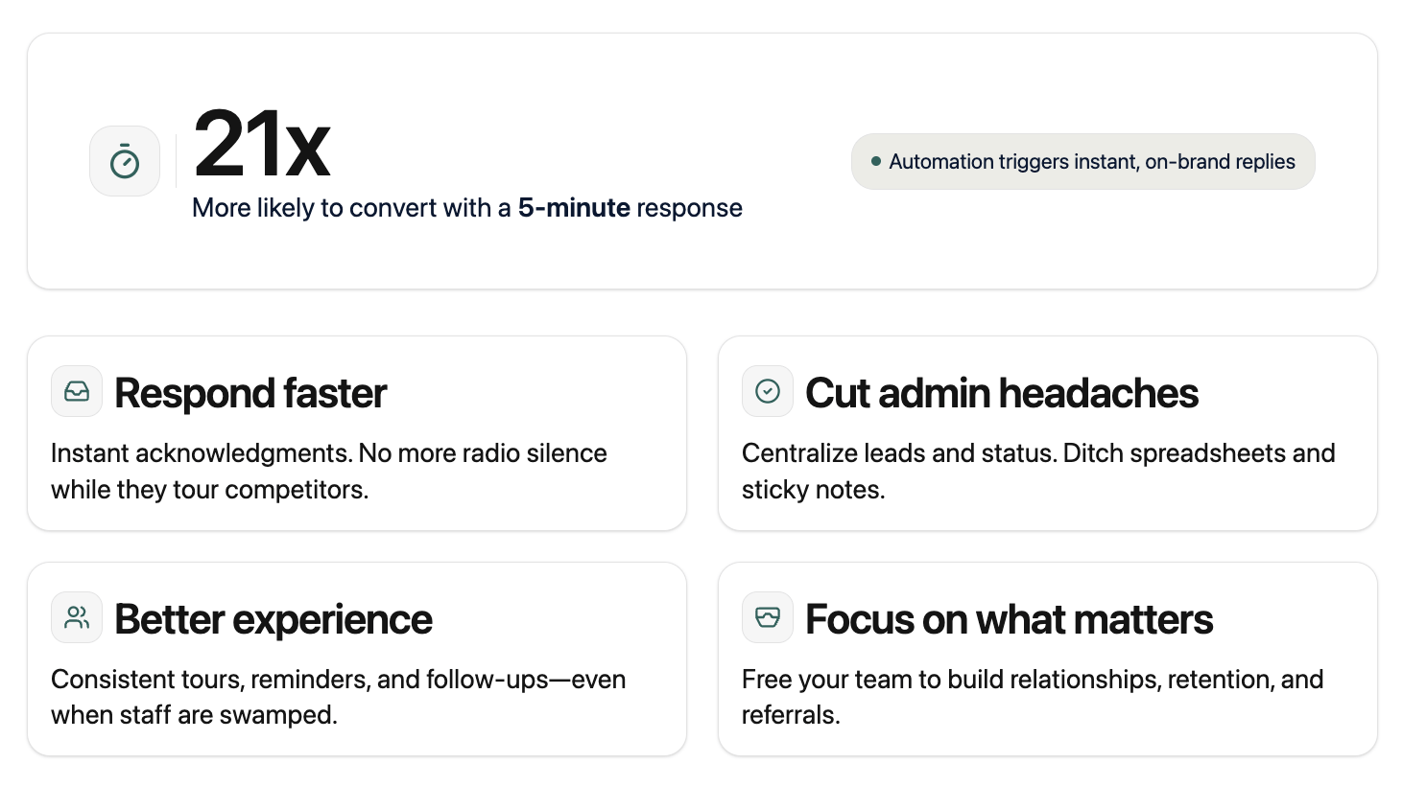1403x786 pixels.
Task: Select the Focus on what matters heading
Action: 1010,619
